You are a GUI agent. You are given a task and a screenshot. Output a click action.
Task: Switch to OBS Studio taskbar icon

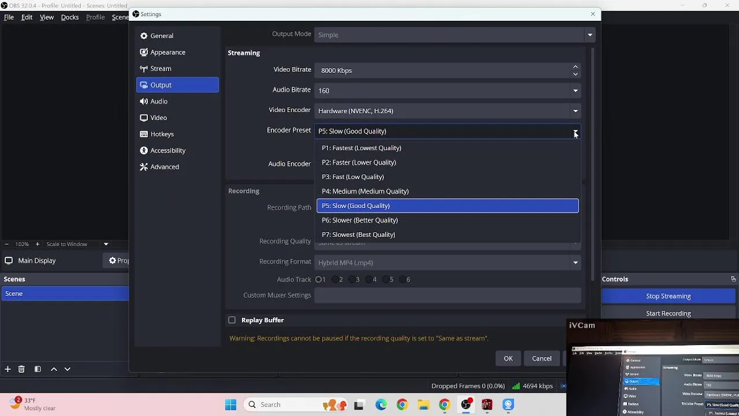[x=466, y=404]
